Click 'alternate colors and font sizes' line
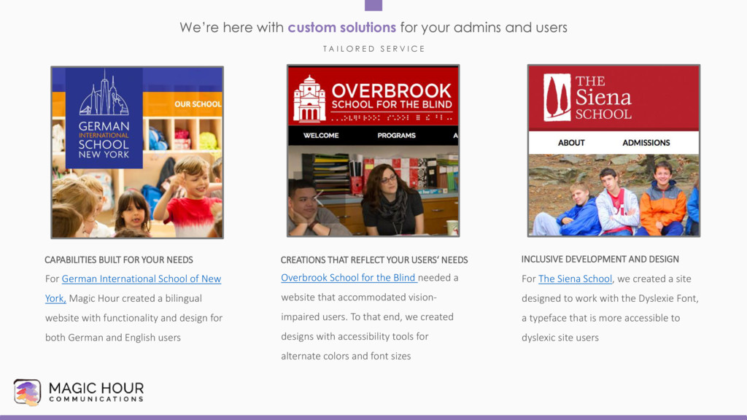Screen dimensions: 747x420 point(346,356)
